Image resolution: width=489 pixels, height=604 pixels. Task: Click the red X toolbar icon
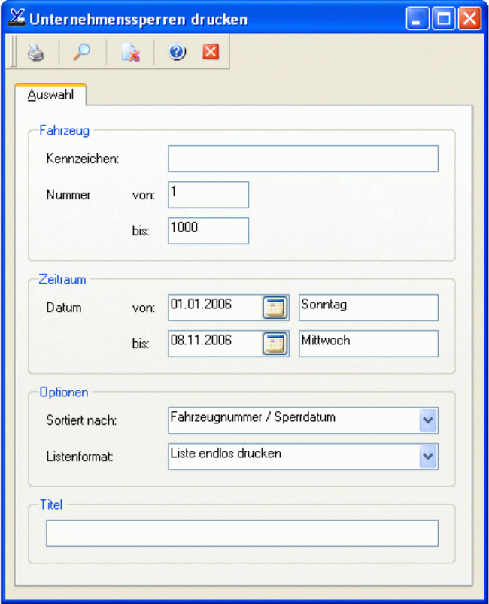[x=211, y=53]
